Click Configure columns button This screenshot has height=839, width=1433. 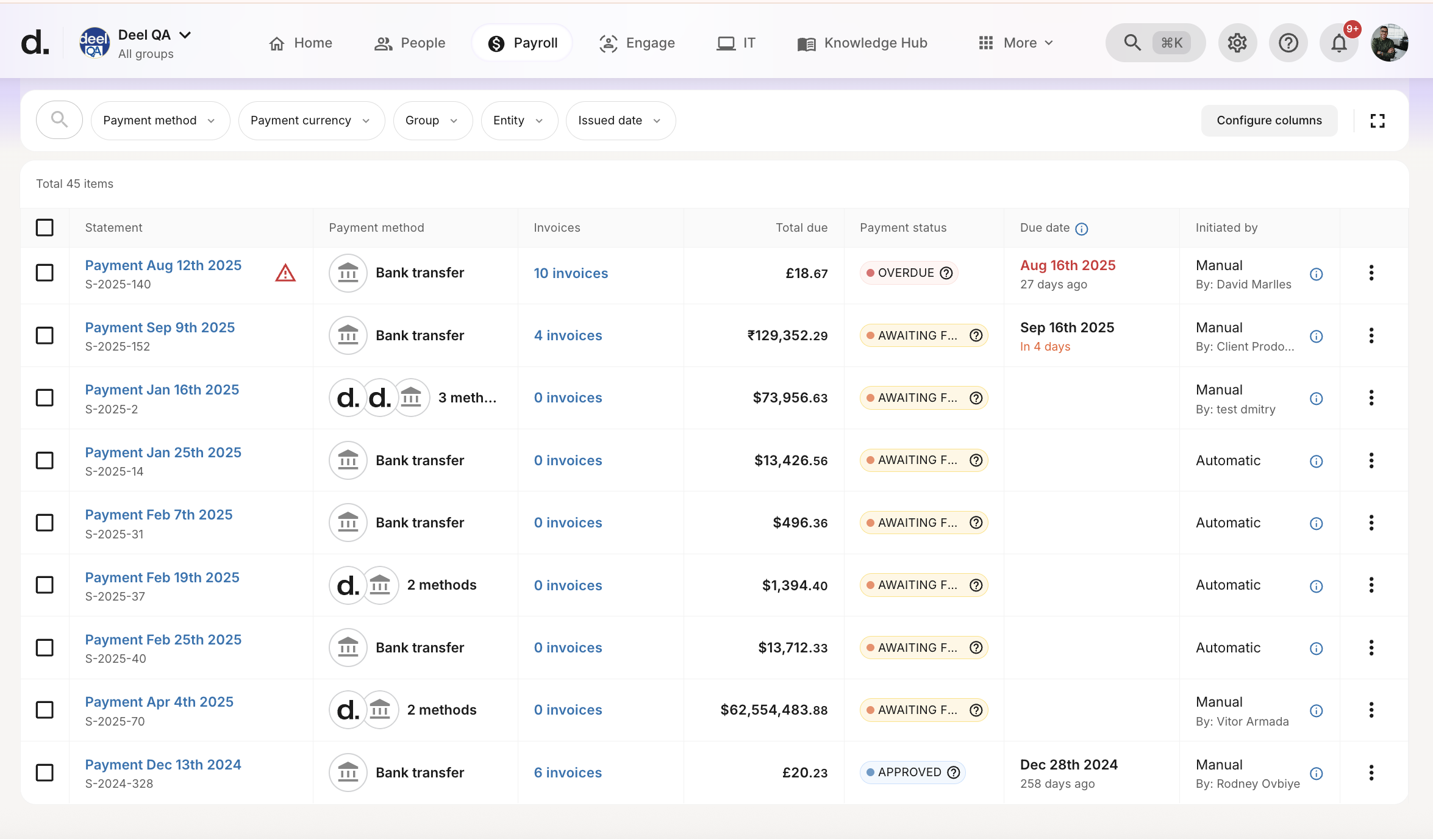coord(1269,121)
